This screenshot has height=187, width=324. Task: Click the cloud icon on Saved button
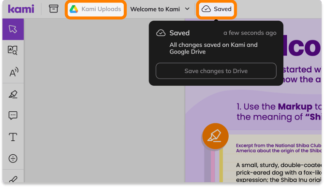tap(206, 9)
